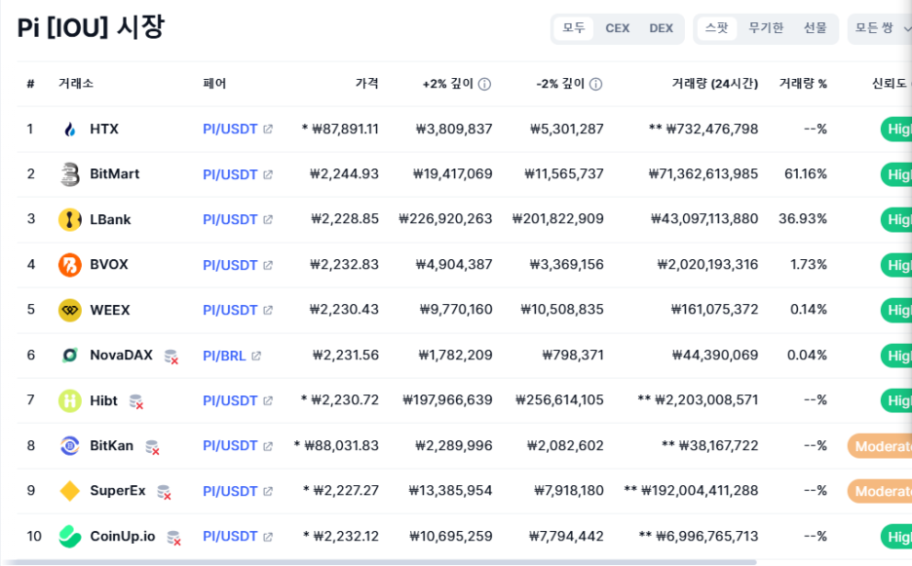Sort by the 거래소 column header
The image size is (912, 566).
(x=76, y=84)
